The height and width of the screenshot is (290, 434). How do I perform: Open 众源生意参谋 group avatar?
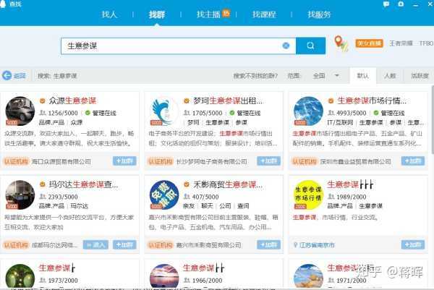(20, 111)
